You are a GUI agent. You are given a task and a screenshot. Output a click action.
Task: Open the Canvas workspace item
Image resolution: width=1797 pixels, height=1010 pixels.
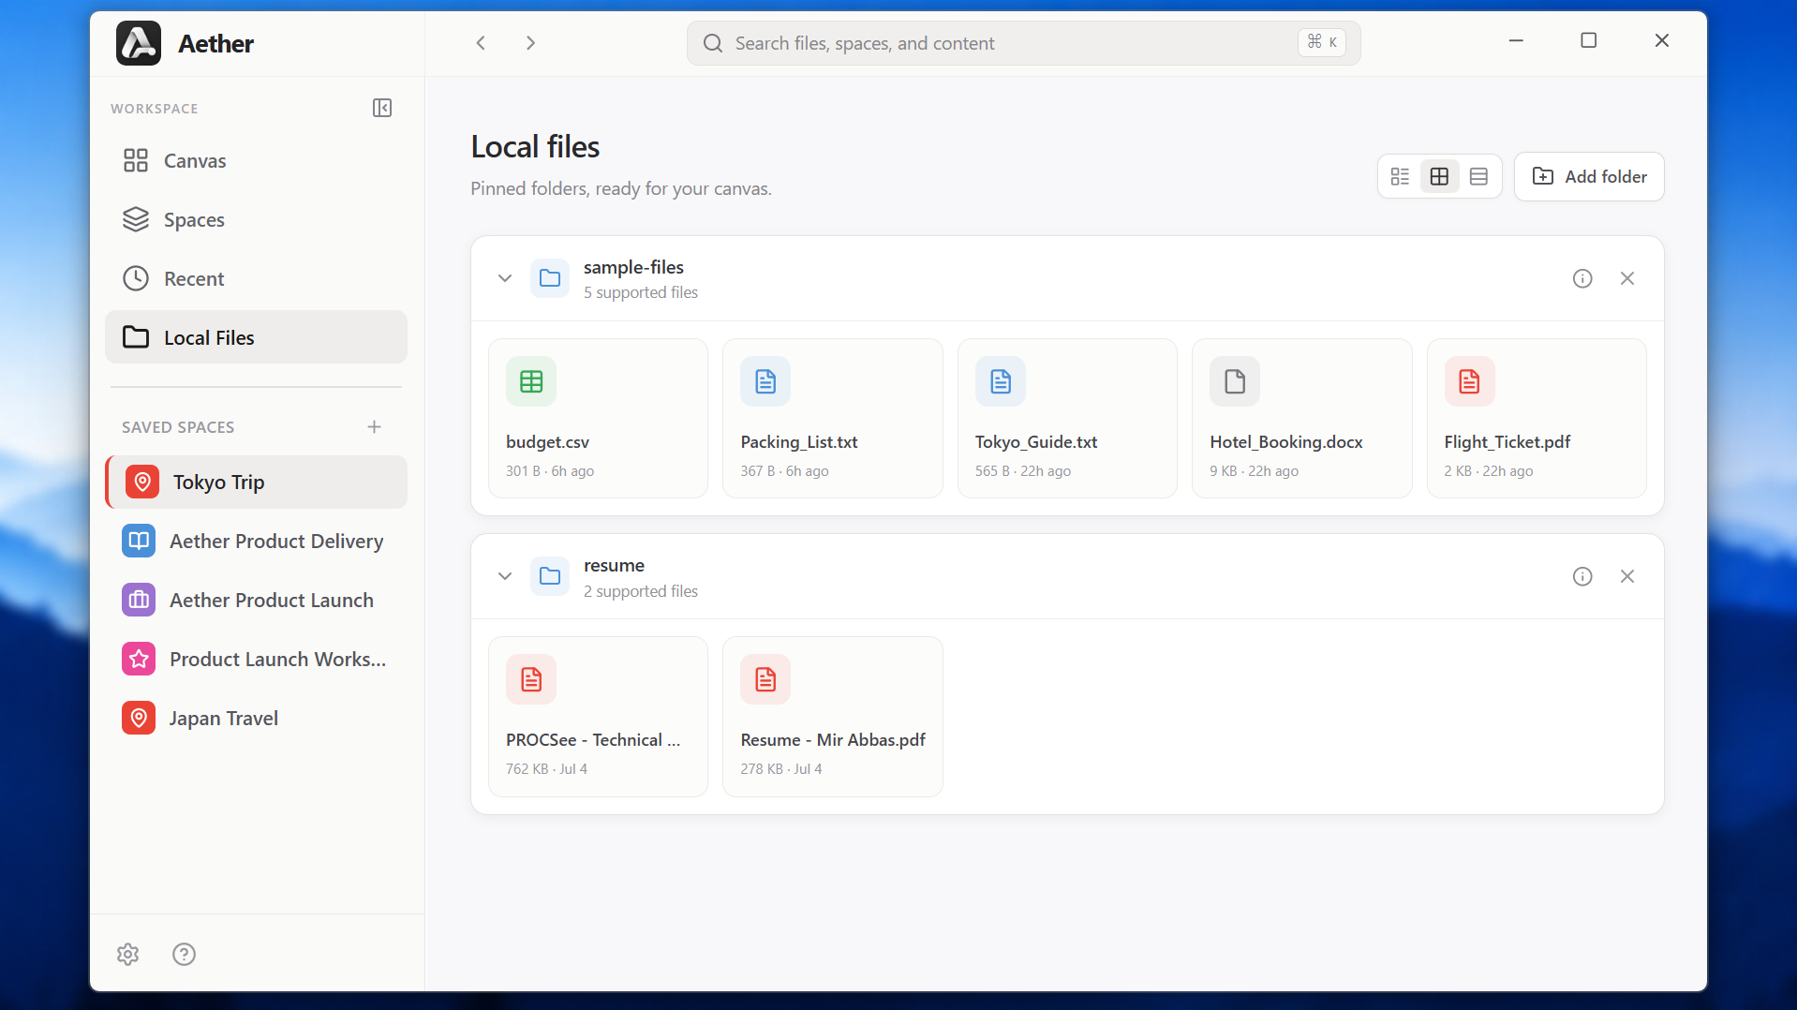point(256,160)
